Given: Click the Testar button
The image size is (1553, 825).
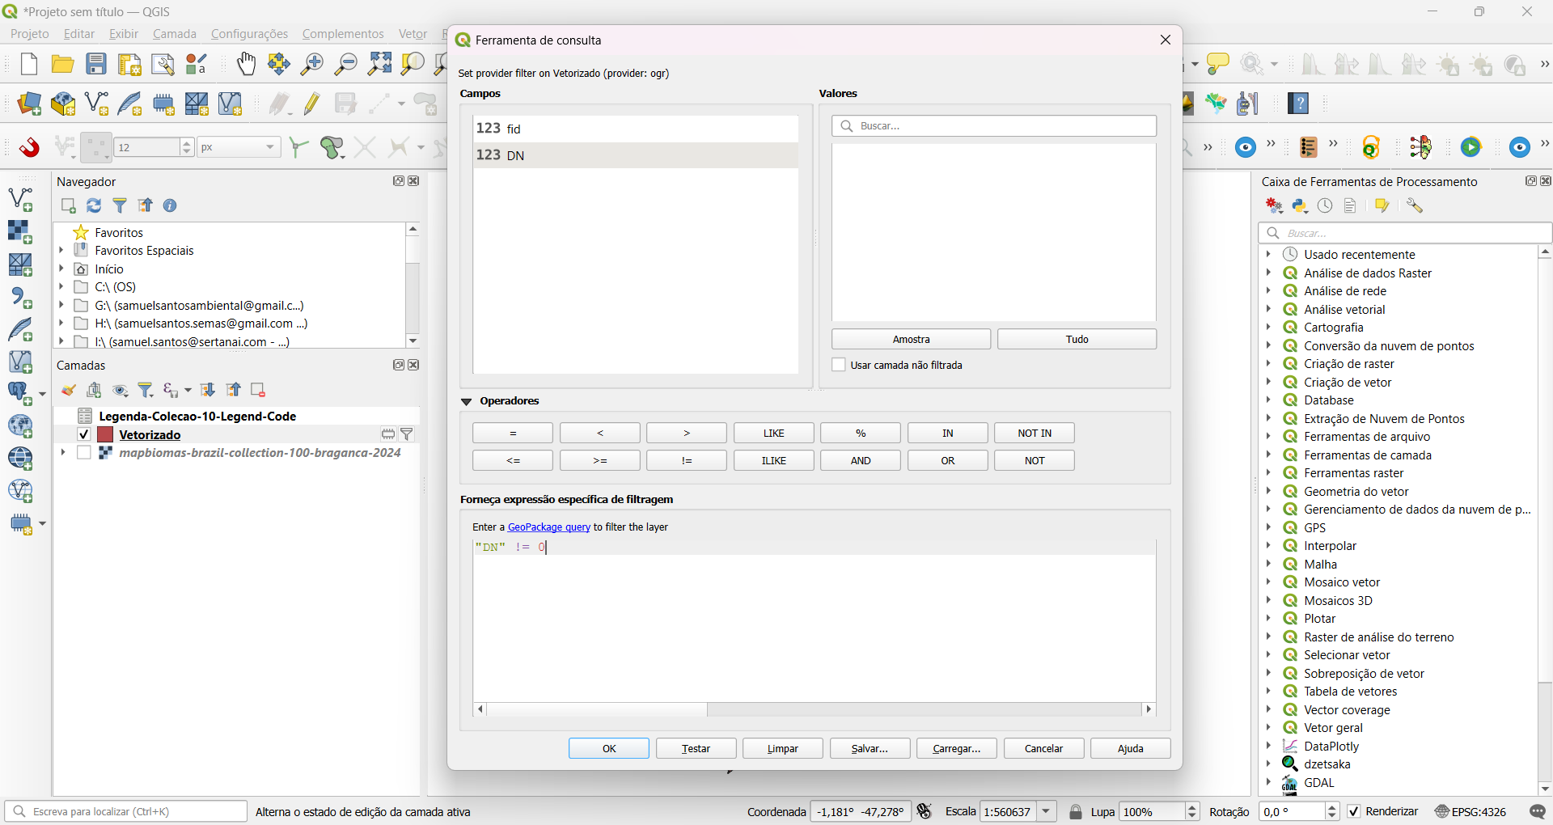Looking at the screenshot, I should [x=696, y=748].
